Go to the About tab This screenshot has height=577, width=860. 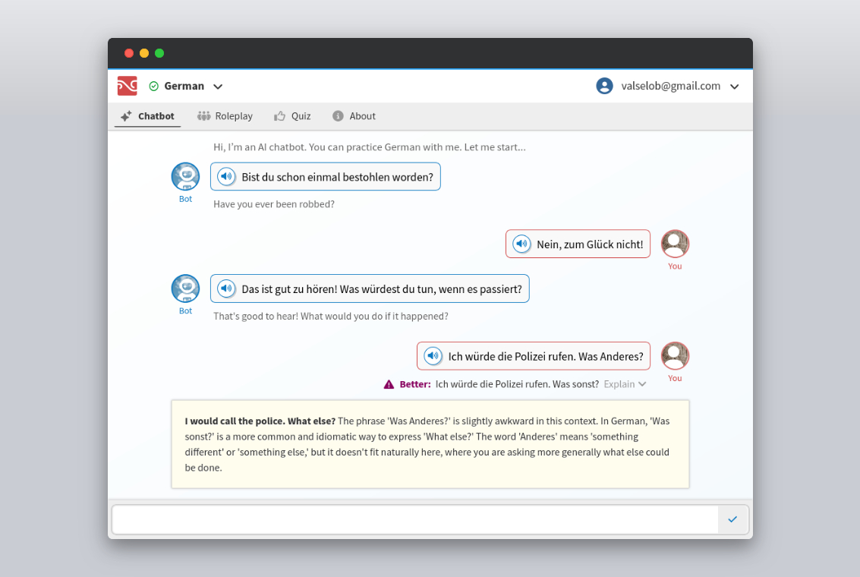tap(354, 116)
